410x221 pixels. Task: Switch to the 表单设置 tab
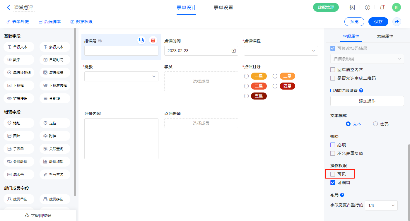click(223, 8)
